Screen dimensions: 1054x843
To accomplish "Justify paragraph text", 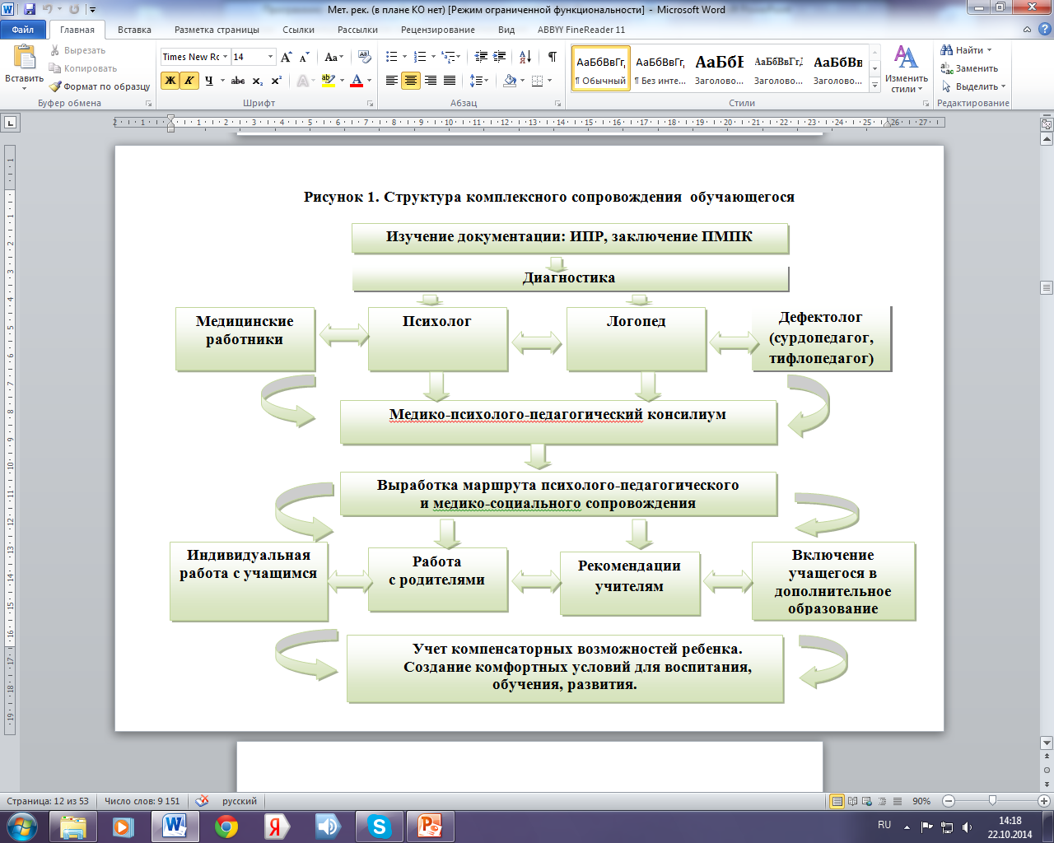I will click(450, 80).
